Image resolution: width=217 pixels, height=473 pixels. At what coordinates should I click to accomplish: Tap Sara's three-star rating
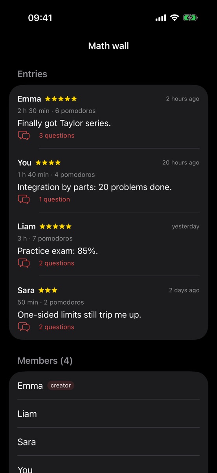pyautogui.click(x=48, y=290)
